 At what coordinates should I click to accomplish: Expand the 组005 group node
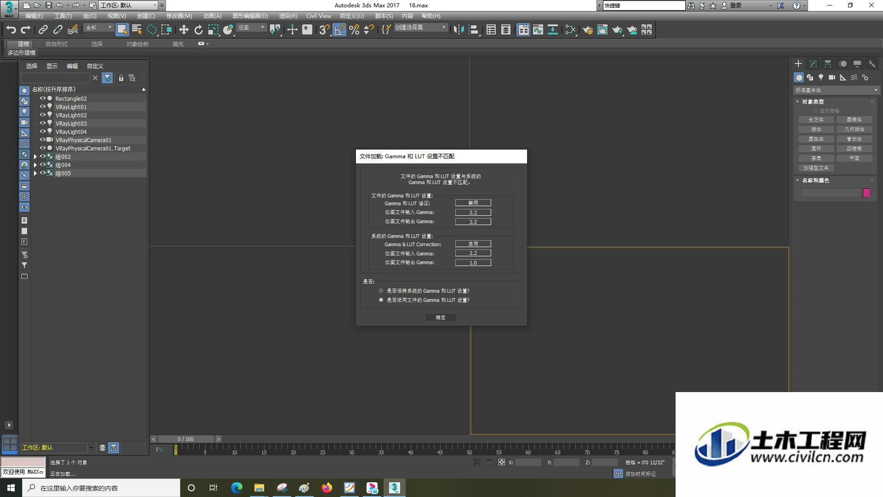(x=35, y=173)
